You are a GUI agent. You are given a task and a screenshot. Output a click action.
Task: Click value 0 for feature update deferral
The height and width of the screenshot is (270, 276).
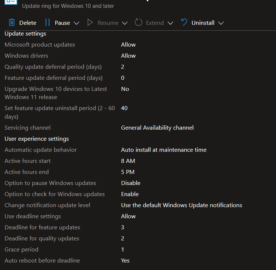point(123,78)
